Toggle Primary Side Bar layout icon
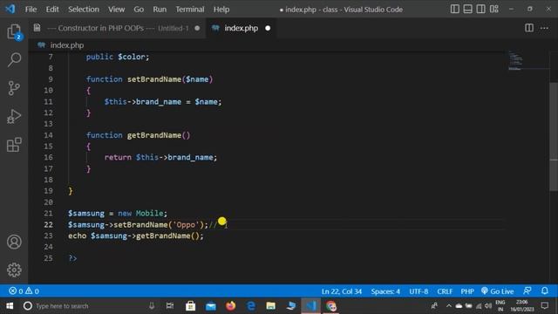The image size is (558, 314). click(x=455, y=9)
